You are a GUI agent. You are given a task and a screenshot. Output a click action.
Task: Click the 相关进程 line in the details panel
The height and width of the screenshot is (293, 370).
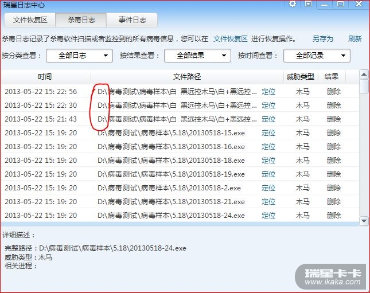click(x=21, y=266)
